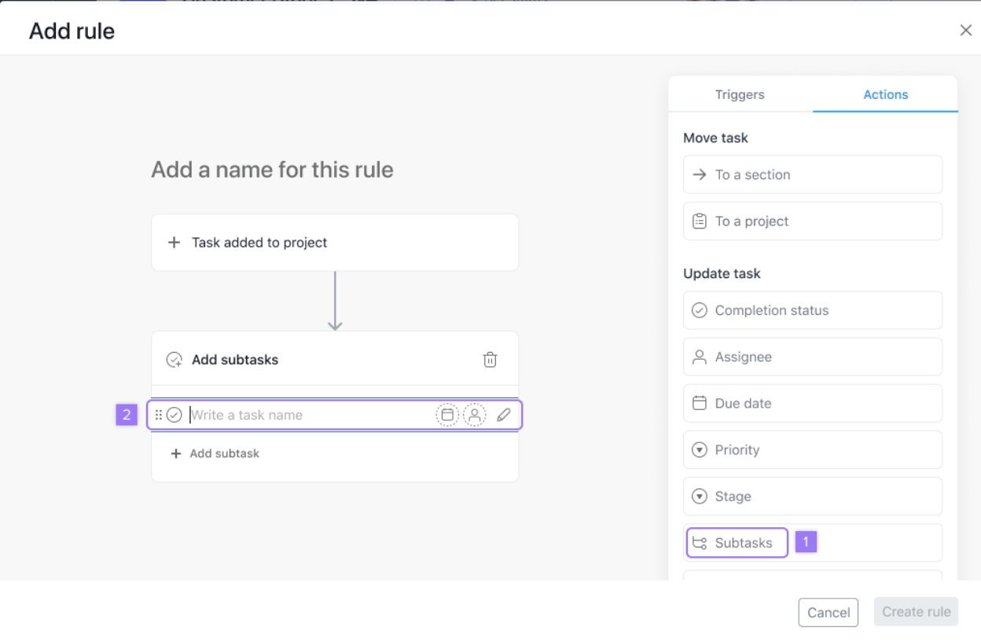
Task: Switch to the Triggers tab
Action: click(740, 94)
